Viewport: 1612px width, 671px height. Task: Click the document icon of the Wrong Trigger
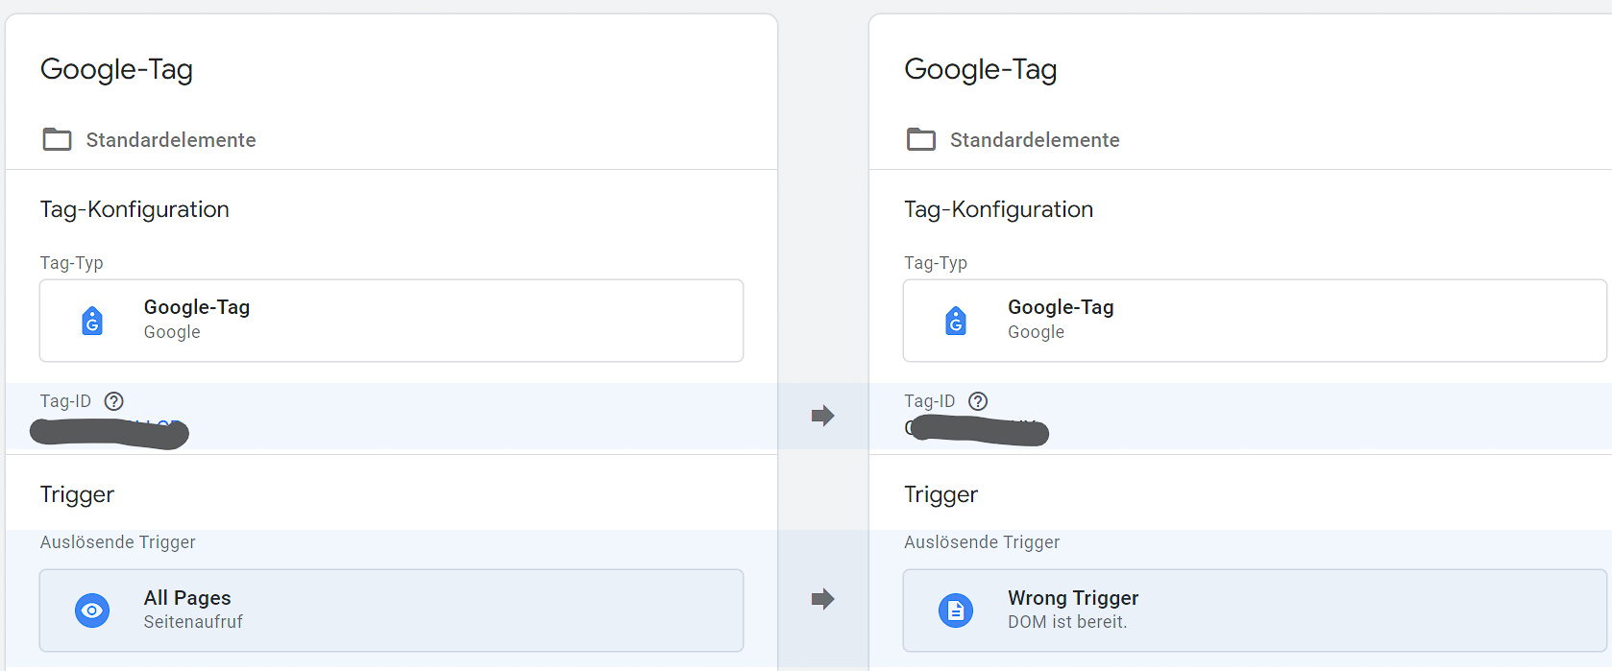tap(956, 611)
